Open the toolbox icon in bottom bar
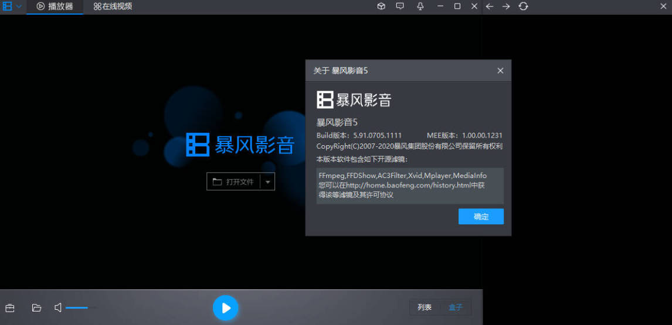 coord(10,307)
